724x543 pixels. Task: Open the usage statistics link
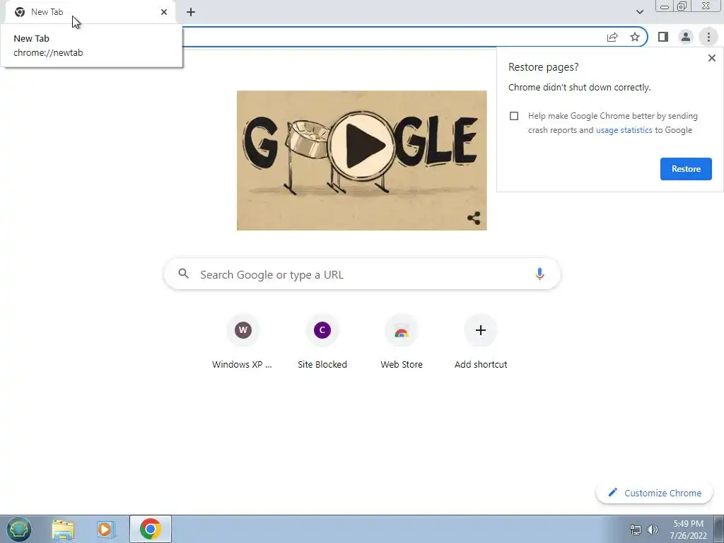coord(624,130)
